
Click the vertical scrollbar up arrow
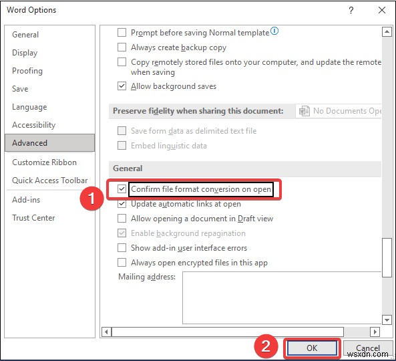[387, 31]
